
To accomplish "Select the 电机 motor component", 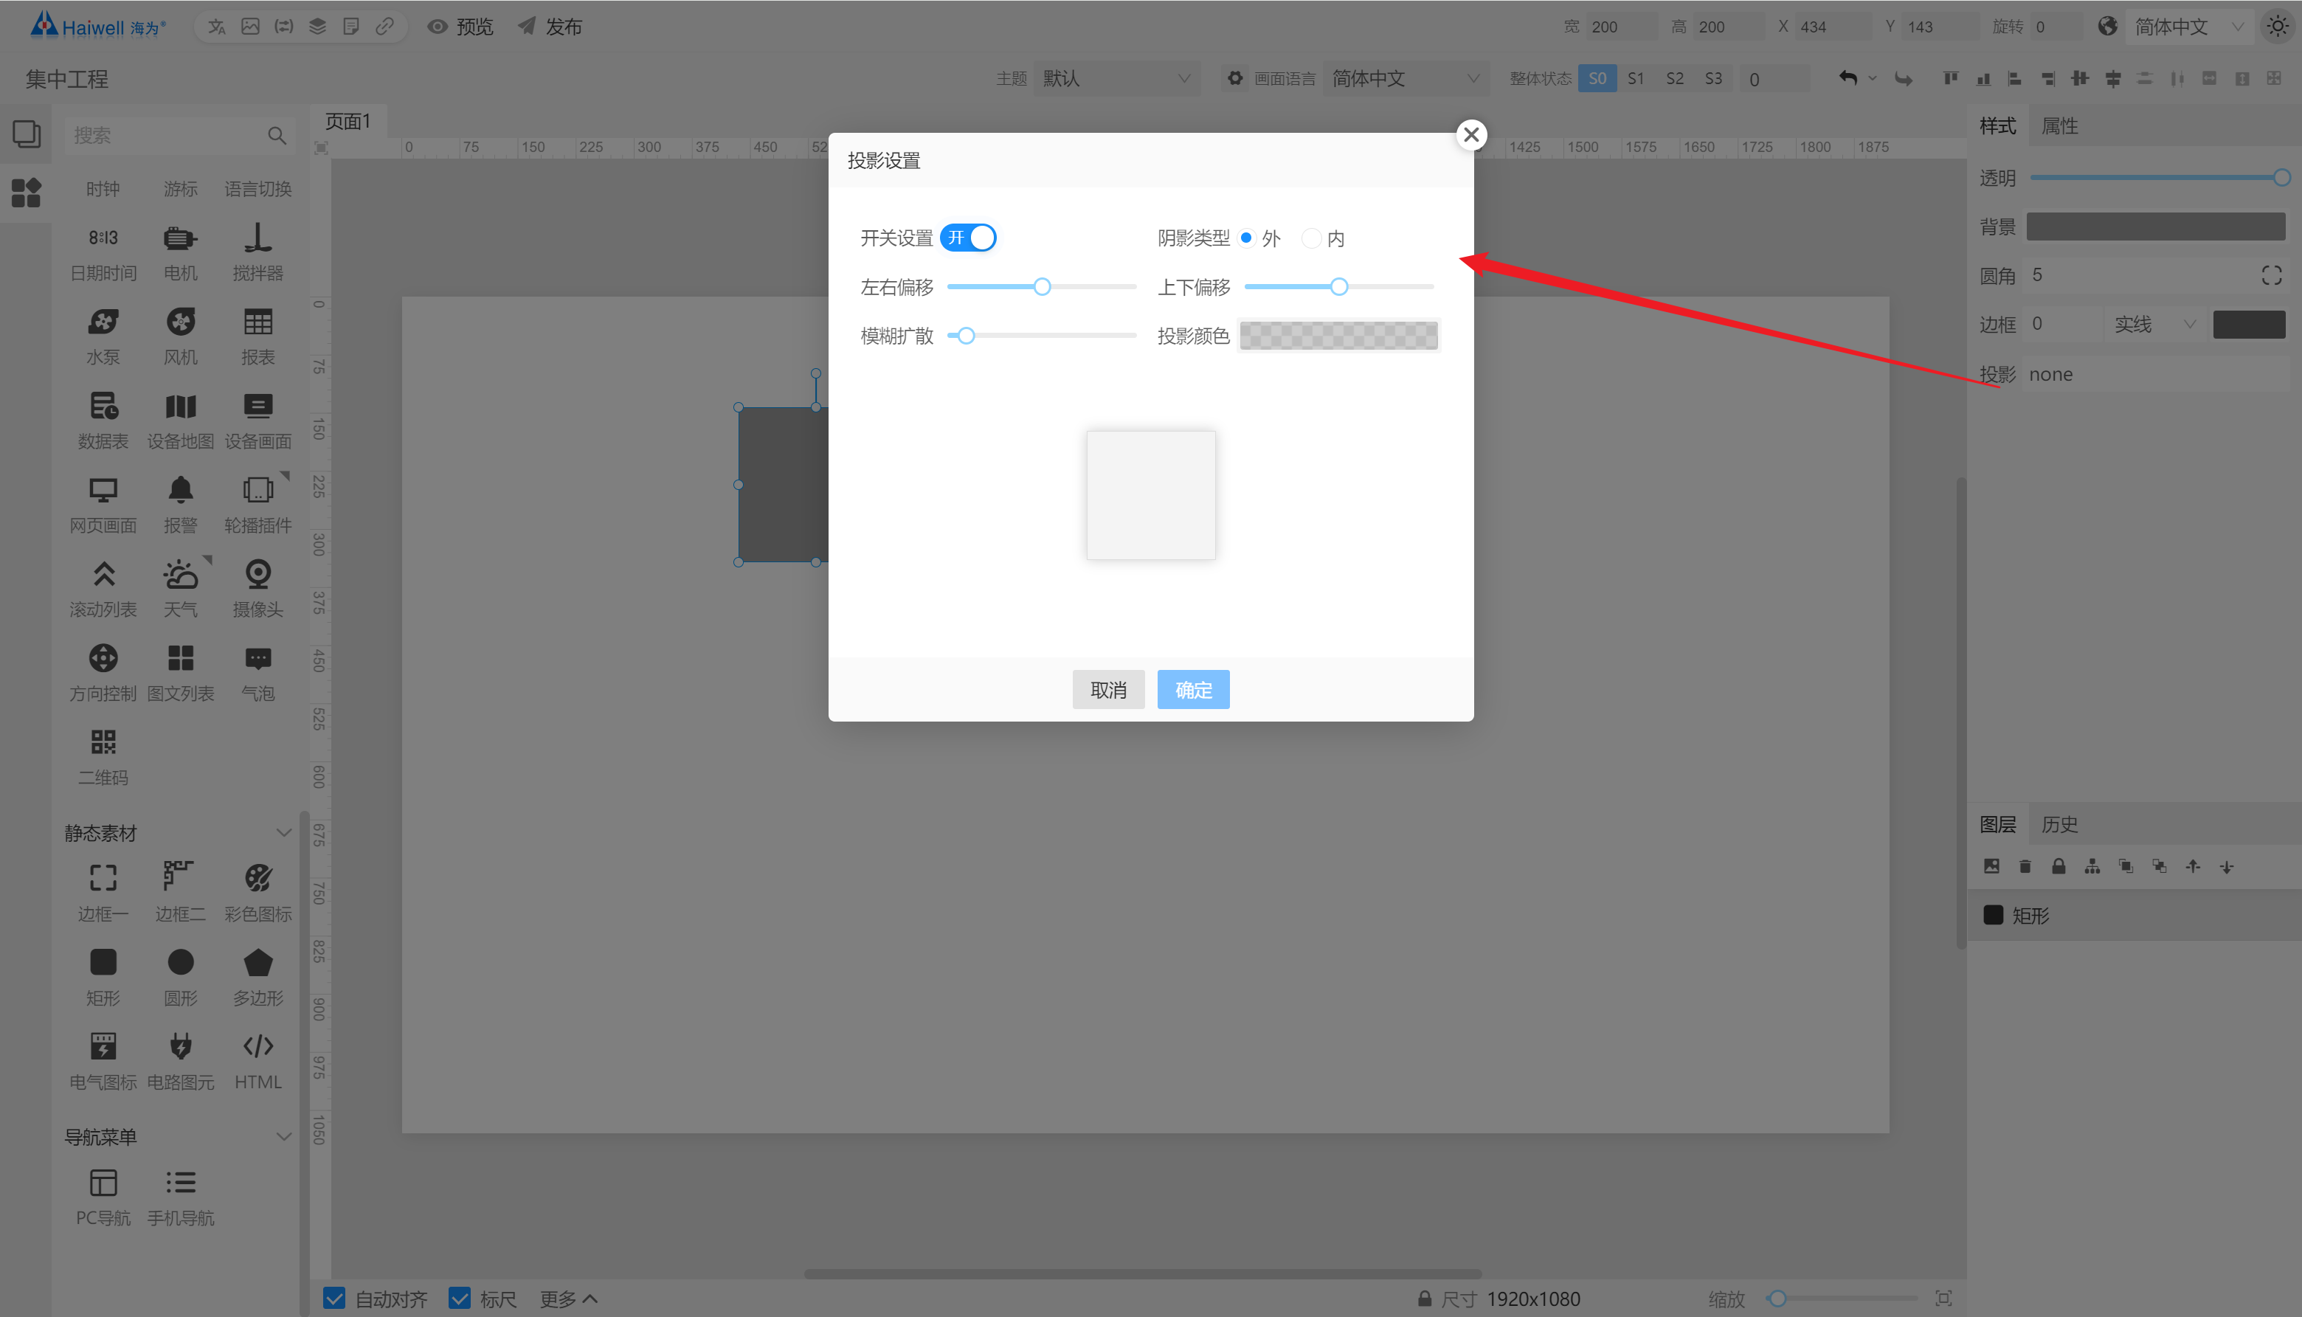I will 180,238.
